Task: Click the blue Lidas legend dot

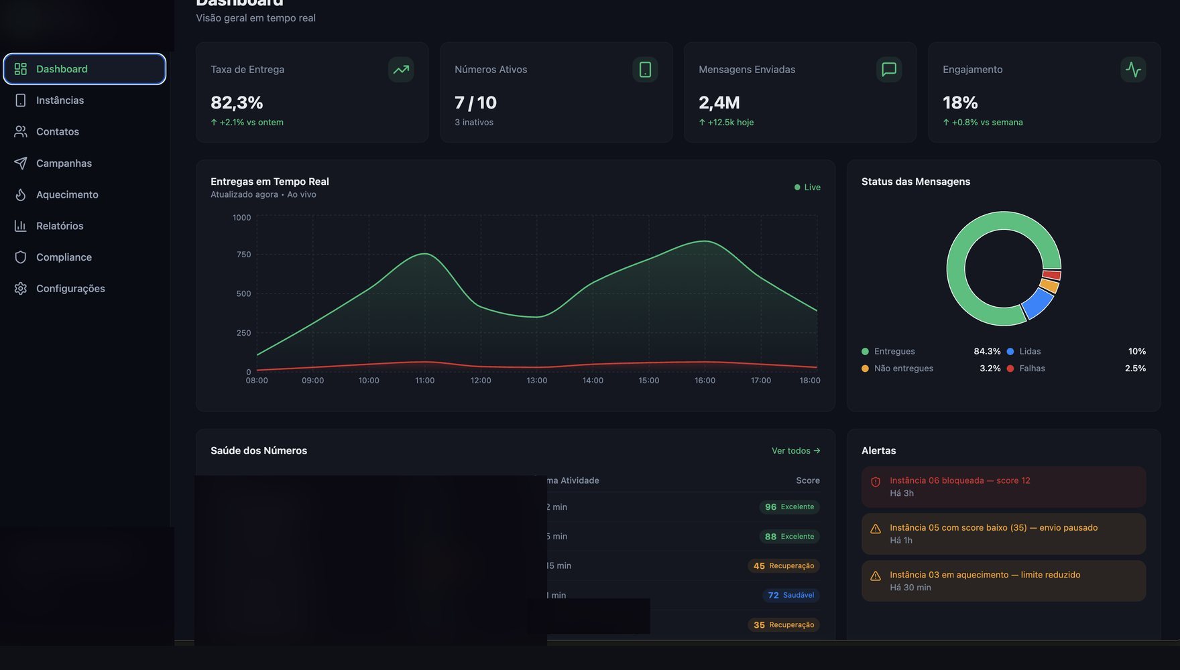Action: [x=1010, y=352]
